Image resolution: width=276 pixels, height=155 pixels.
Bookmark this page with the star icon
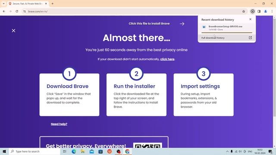click(x=244, y=12)
